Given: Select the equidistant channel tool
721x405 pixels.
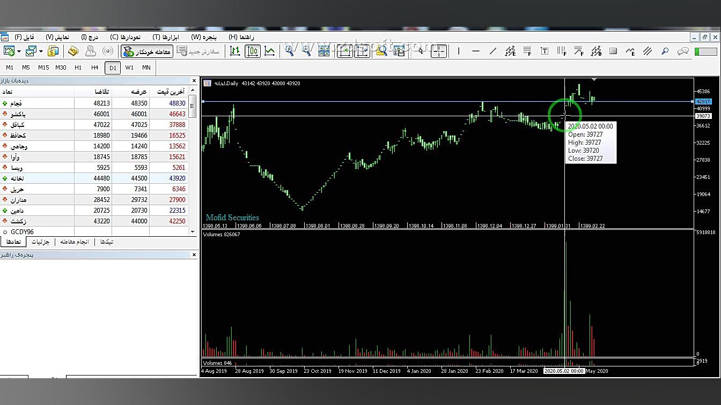Looking at the screenshot, I should (510, 51).
